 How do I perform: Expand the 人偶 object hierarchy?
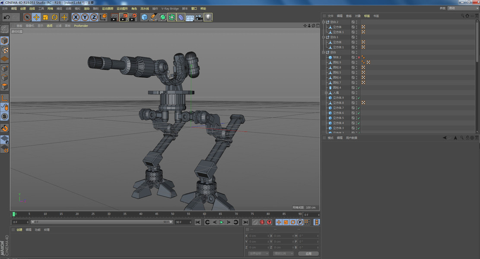[326, 93]
